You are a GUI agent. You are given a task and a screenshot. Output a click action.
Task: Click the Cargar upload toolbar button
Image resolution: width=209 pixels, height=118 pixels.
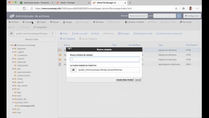(68, 22)
